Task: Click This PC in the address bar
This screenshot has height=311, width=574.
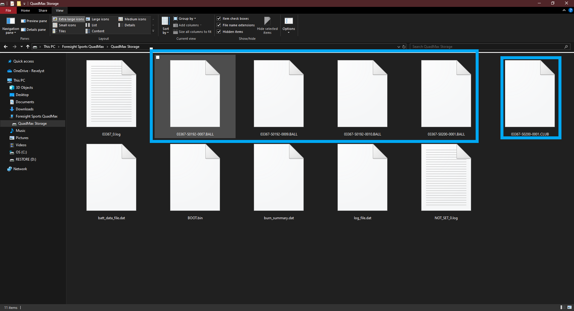Action: click(49, 47)
